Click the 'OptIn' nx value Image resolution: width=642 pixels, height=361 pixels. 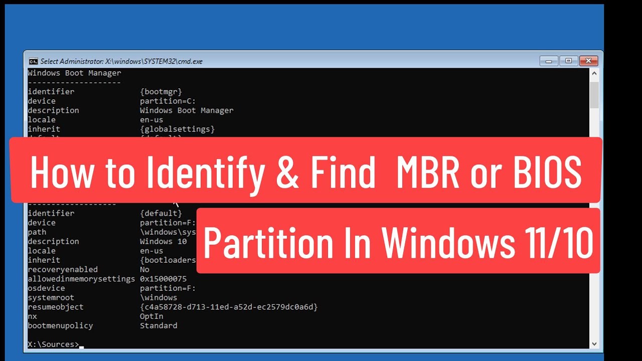point(151,316)
